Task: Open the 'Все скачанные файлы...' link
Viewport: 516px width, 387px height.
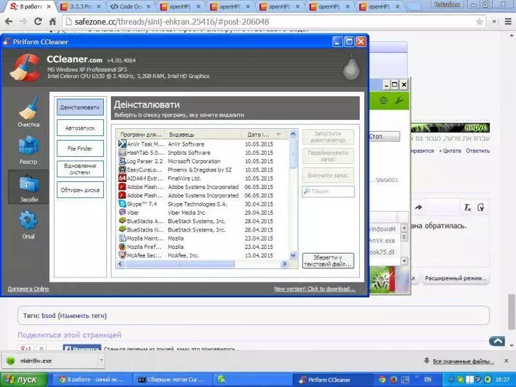Action: (x=463, y=361)
